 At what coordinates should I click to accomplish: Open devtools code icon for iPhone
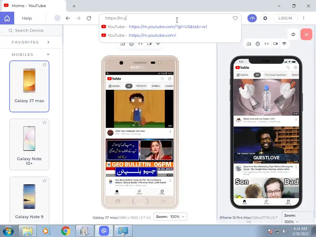point(267,44)
